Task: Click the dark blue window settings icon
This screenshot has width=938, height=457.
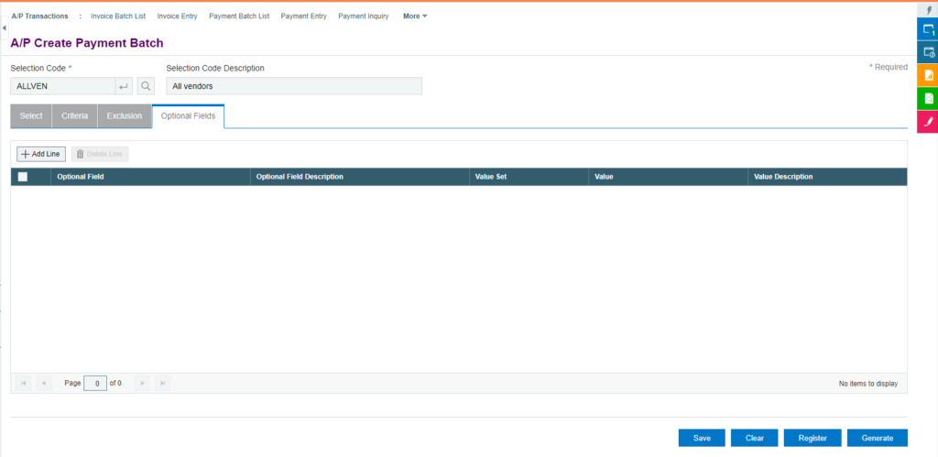Action: [x=927, y=53]
